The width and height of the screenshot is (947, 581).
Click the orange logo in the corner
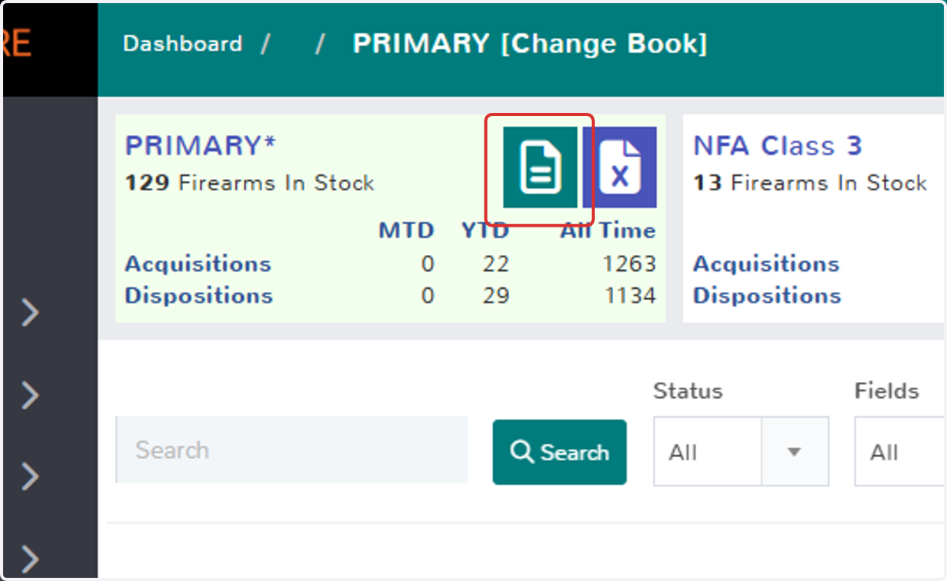[x=16, y=43]
